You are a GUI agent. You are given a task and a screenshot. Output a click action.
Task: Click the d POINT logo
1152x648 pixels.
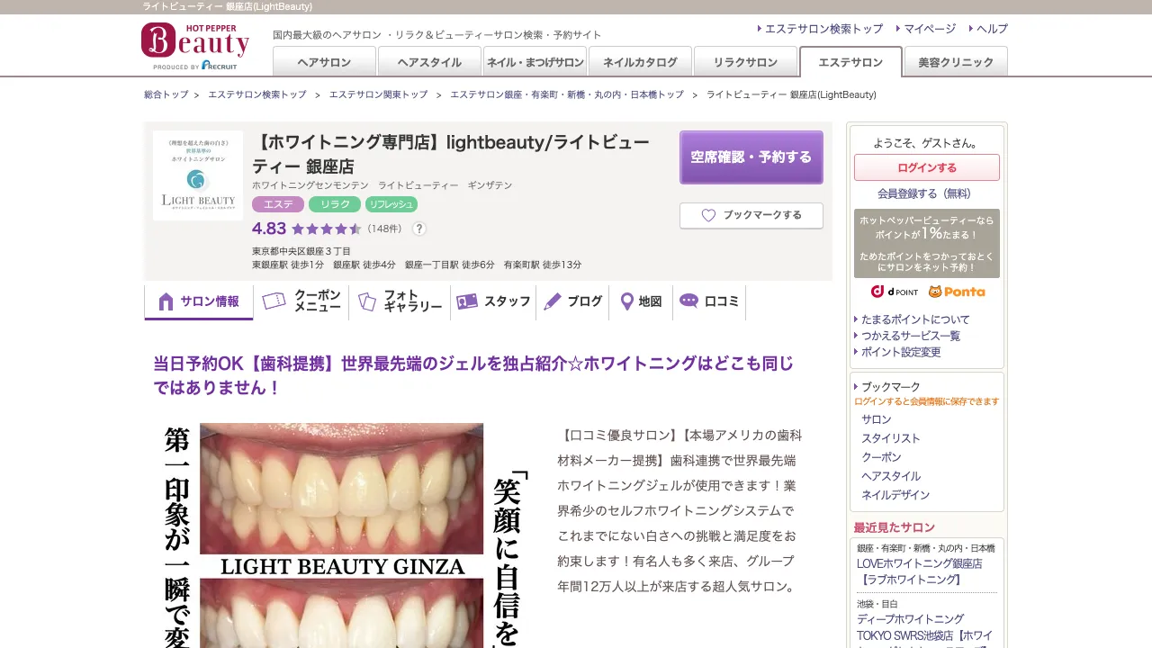pos(895,292)
